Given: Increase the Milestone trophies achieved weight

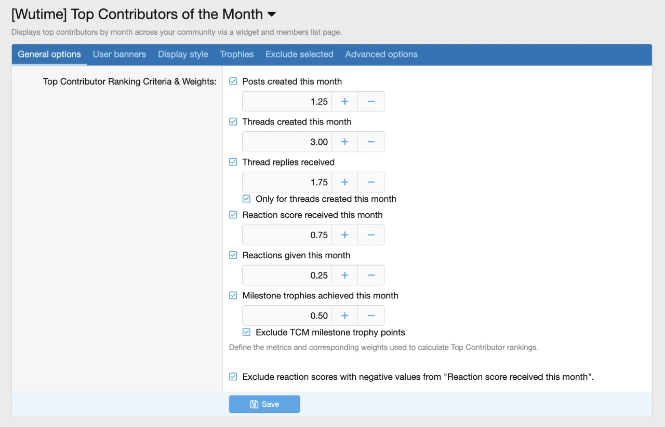Looking at the screenshot, I should tap(344, 316).
